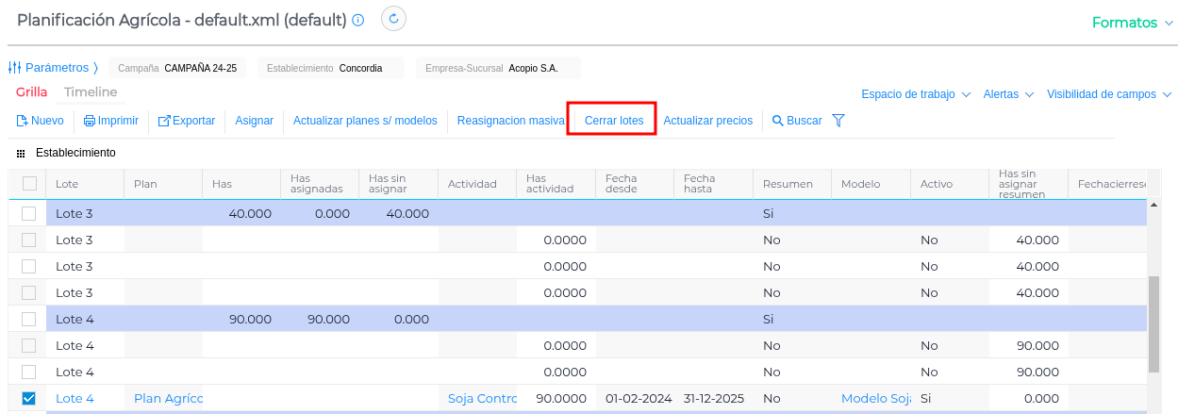The width and height of the screenshot is (1178, 414).
Task: Check the first Lote 3 row checkbox
Action: [29, 214]
